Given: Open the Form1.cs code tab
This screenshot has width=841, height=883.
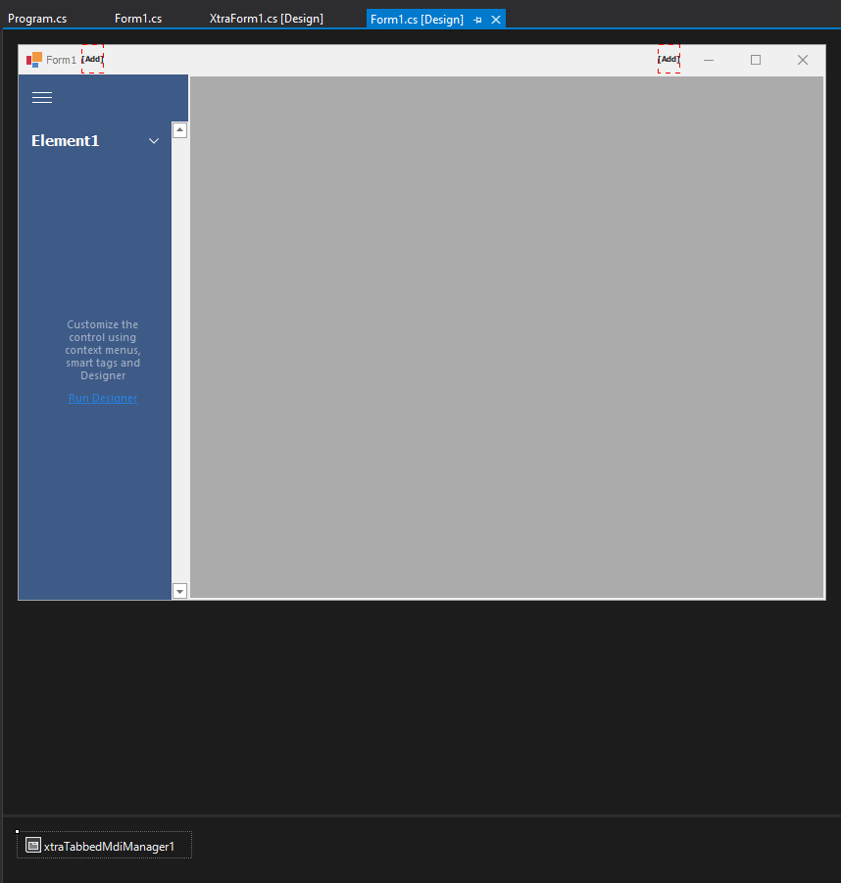Looking at the screenshot, I should point(137,18).
